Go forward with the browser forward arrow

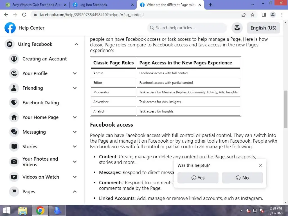pos(15,15)
